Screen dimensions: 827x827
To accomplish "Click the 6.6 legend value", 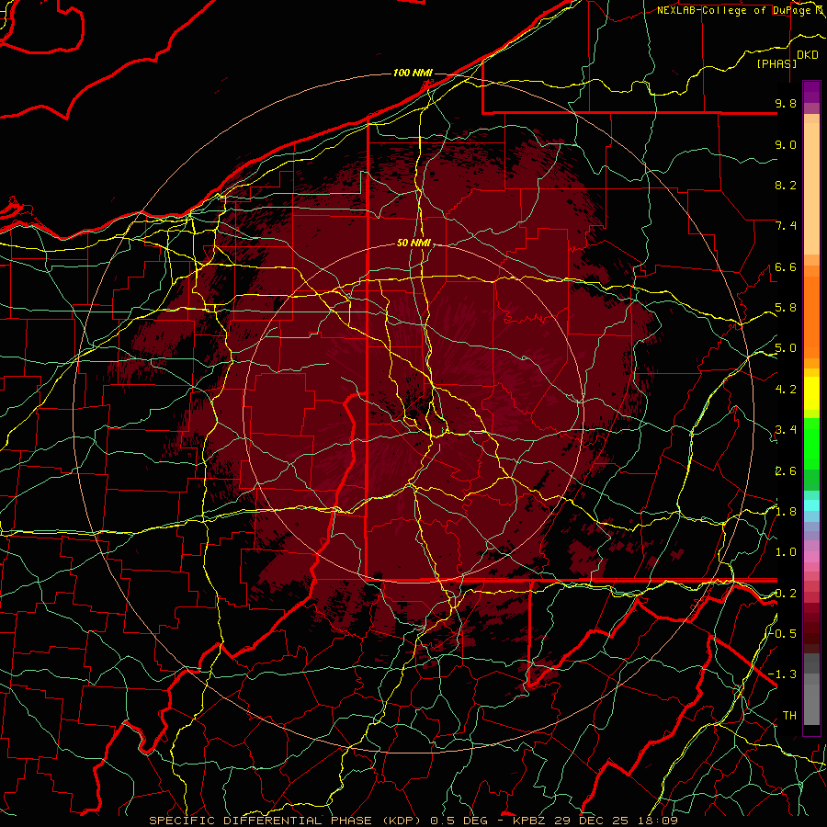I will click(786, 267).
